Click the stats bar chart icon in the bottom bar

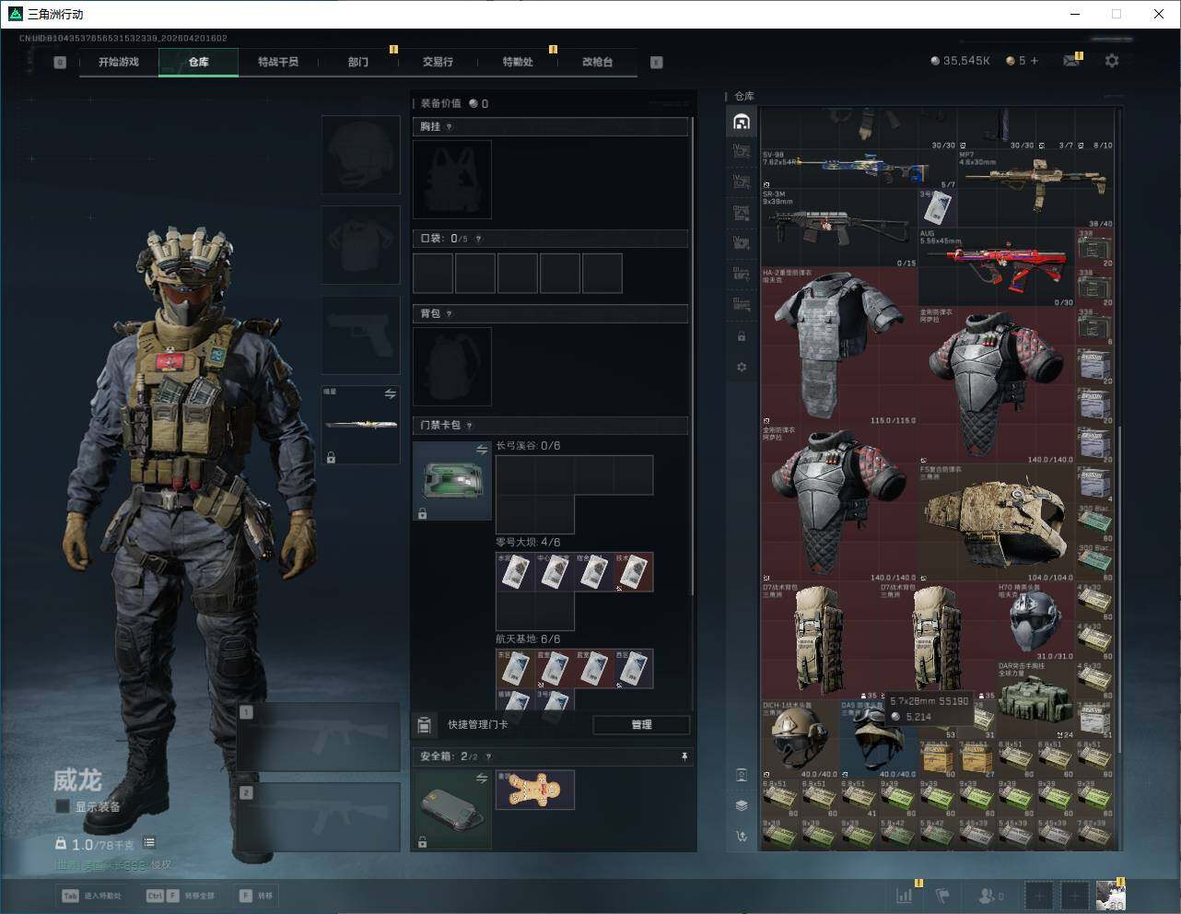pos(906,895)
